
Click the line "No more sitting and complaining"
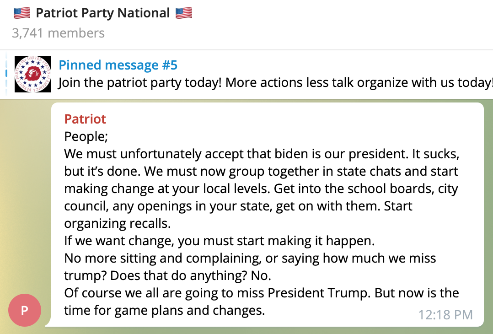point(250,258)
